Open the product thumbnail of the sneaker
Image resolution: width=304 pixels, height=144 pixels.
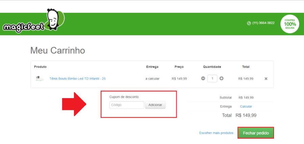tap(40, 79)
